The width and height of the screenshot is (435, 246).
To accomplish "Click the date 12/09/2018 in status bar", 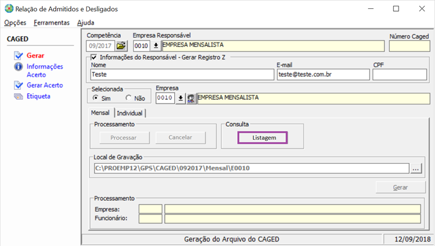I will point(413,239).
